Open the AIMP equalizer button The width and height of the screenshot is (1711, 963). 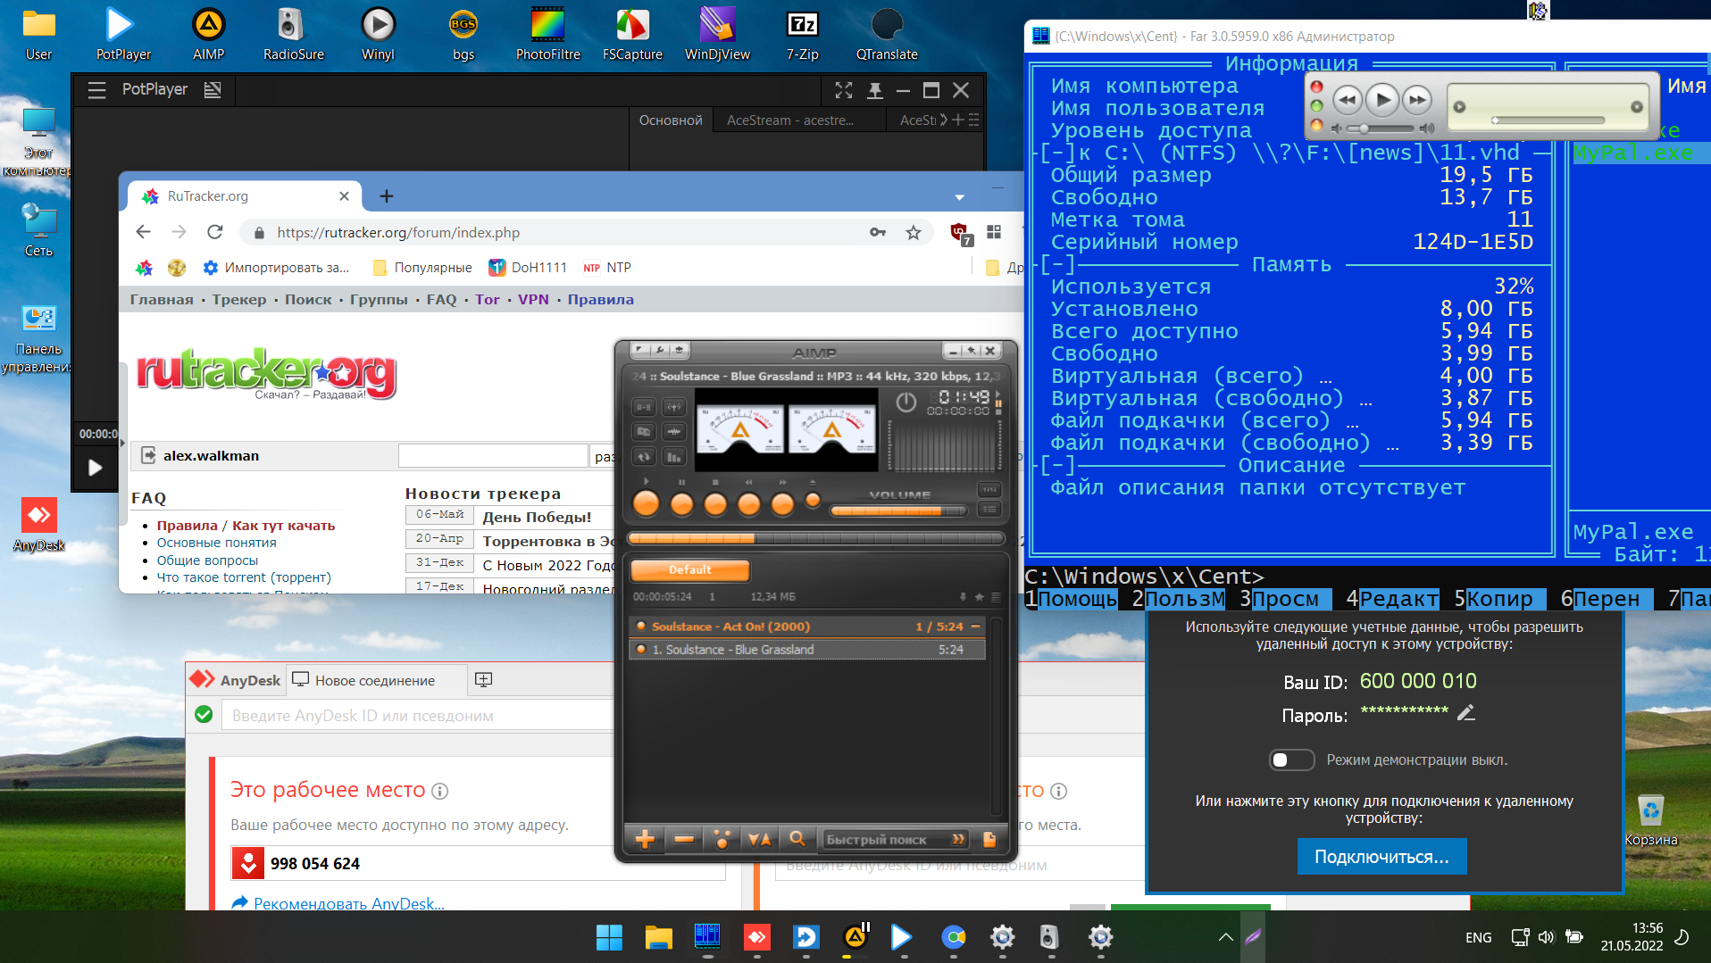[674, 457]
